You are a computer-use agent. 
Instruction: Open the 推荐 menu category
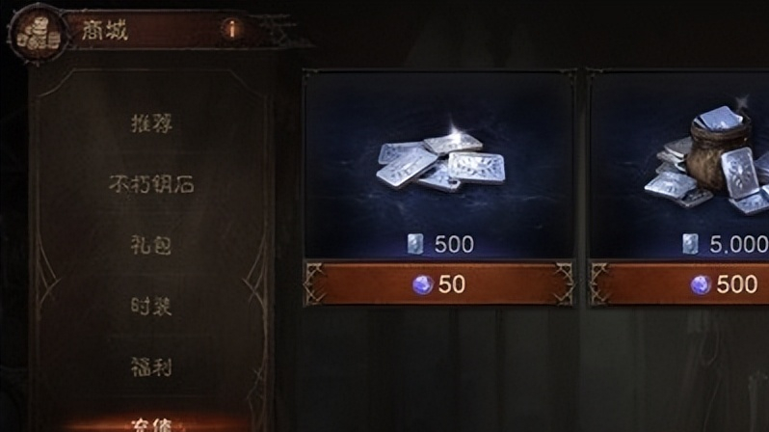pyautogui.click(x=151, y=123)
